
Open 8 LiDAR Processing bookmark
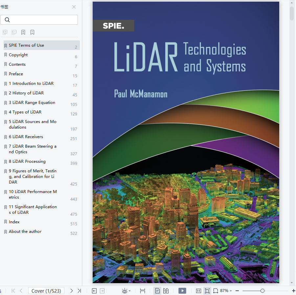tap(42, 161)
